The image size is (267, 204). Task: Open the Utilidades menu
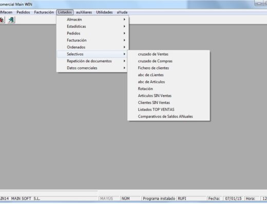pos(104,12)
